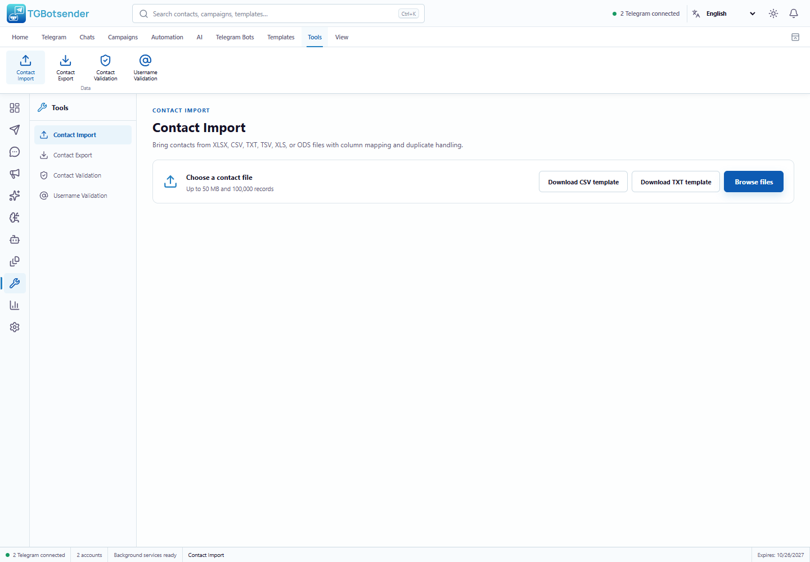The height and width of the screenshot is (562, 810).
Task: Open the sparkles sidebar icon
Action: pyautogui.click(x=15, y=196)
